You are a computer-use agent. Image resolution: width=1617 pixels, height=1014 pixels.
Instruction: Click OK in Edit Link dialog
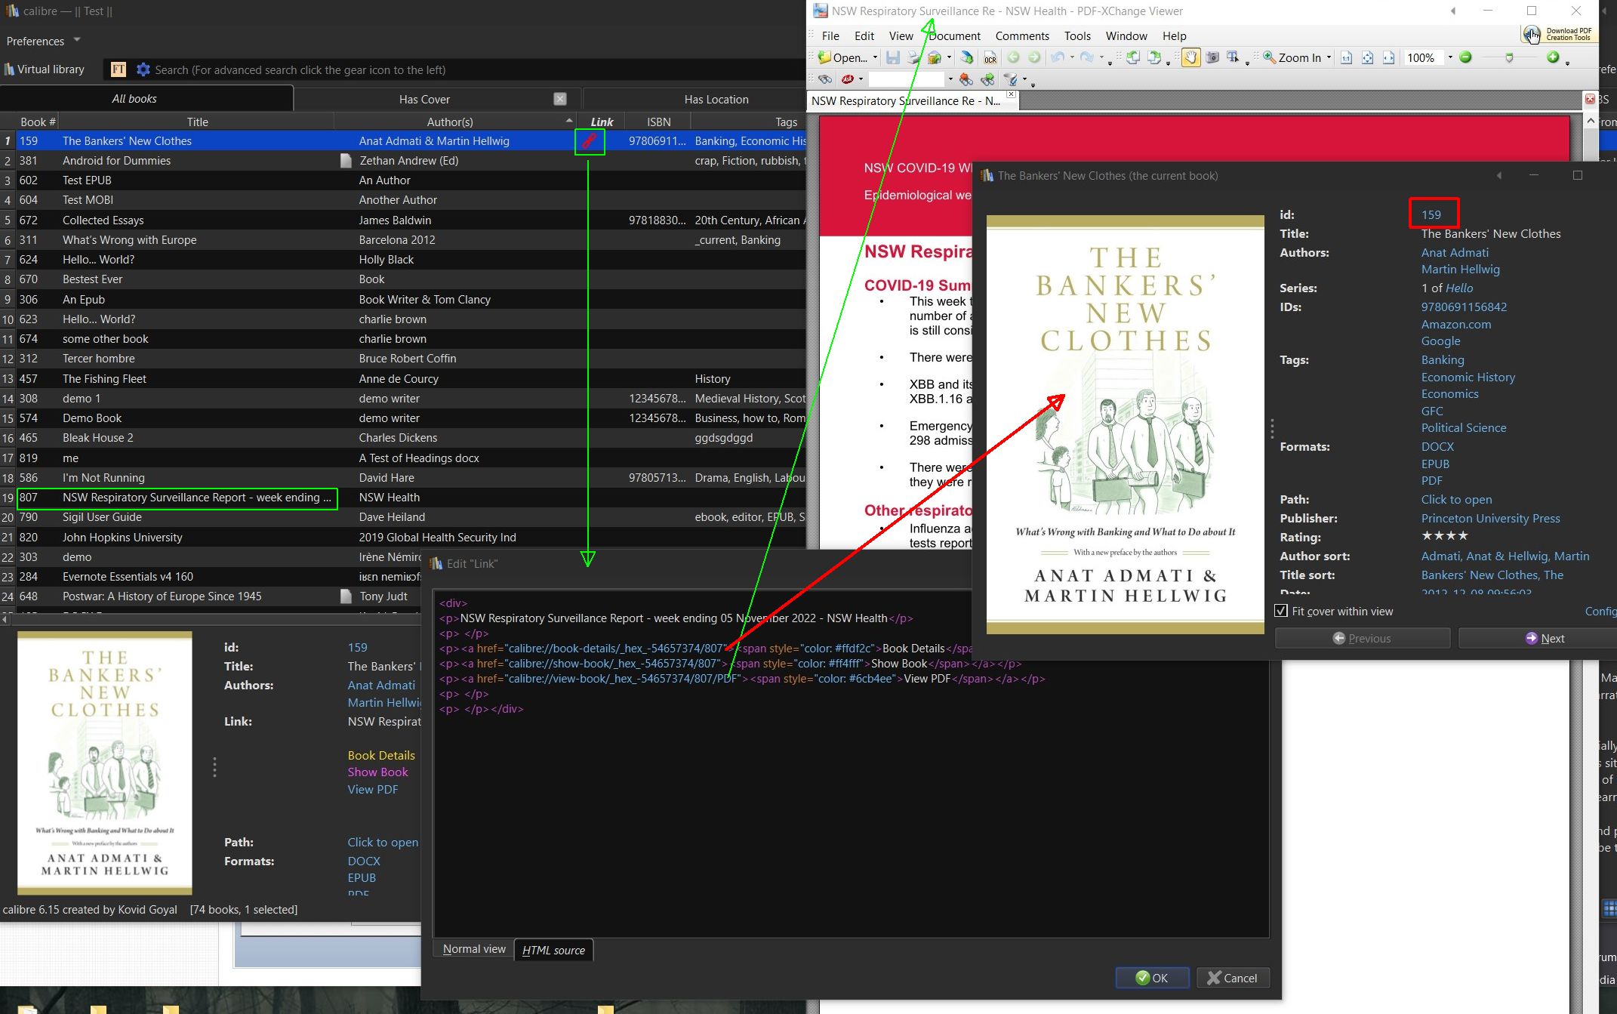(x=1152, y=978)
